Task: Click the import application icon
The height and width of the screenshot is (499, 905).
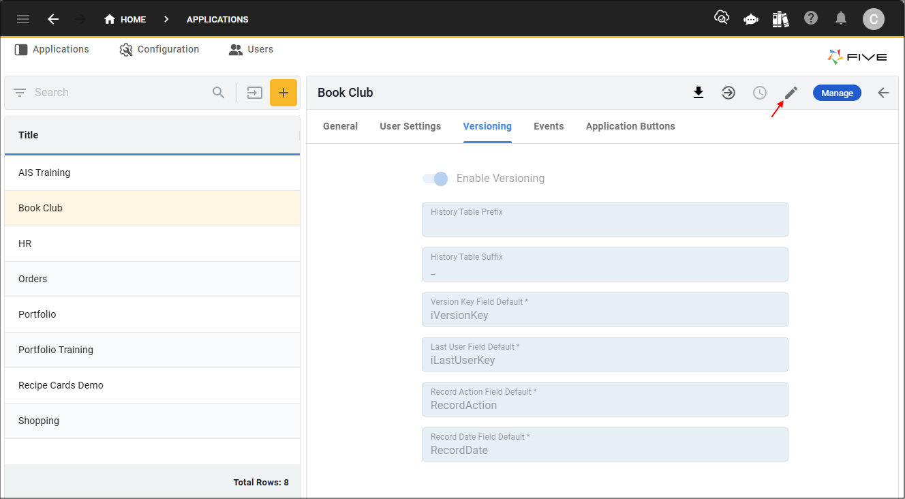Action: pos(254,93)
